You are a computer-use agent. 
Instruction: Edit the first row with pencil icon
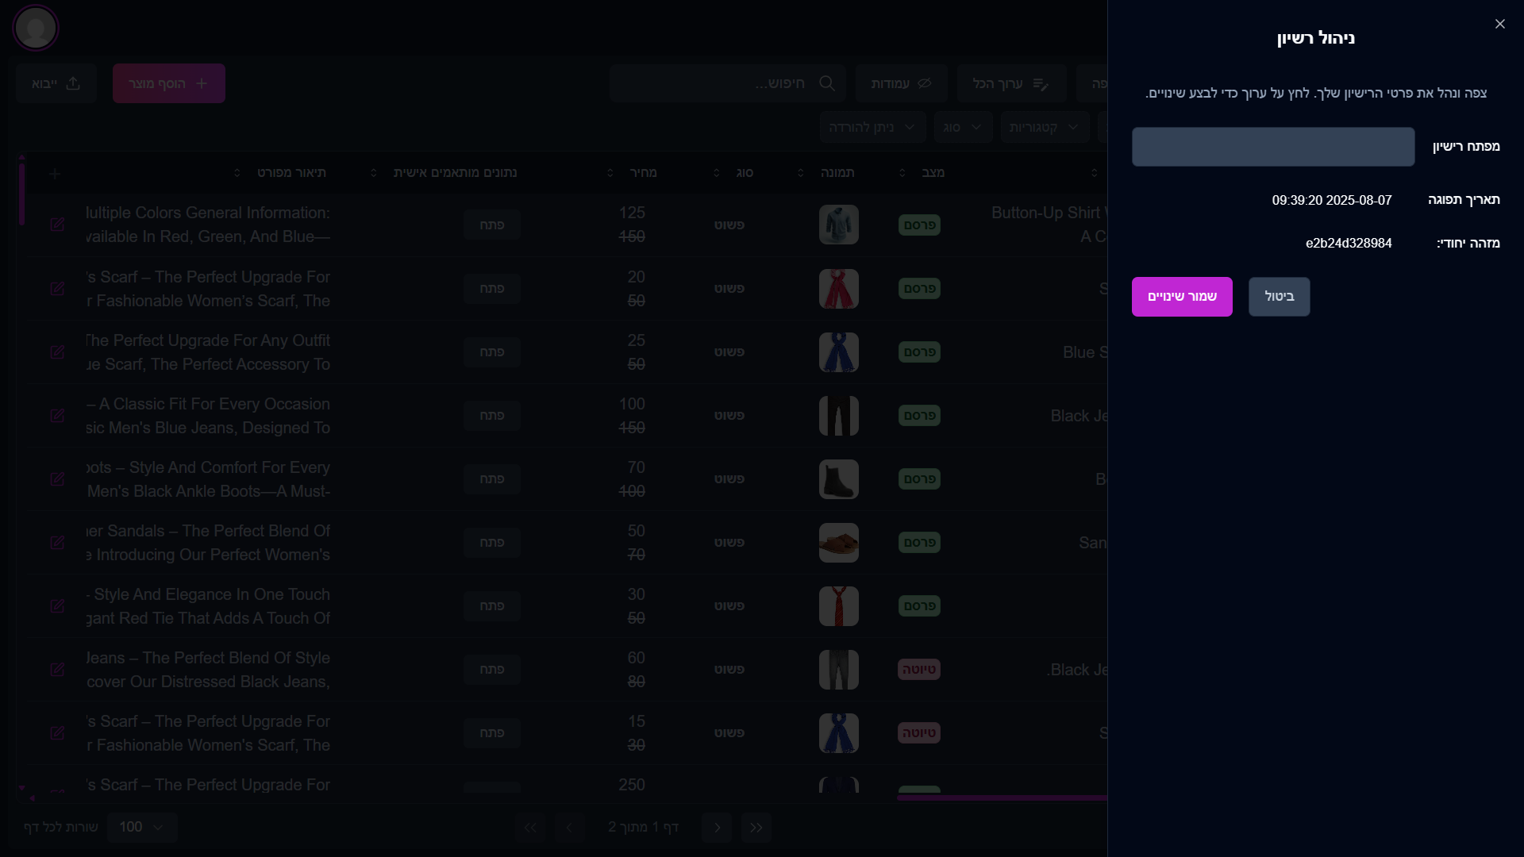coord(57,225)
